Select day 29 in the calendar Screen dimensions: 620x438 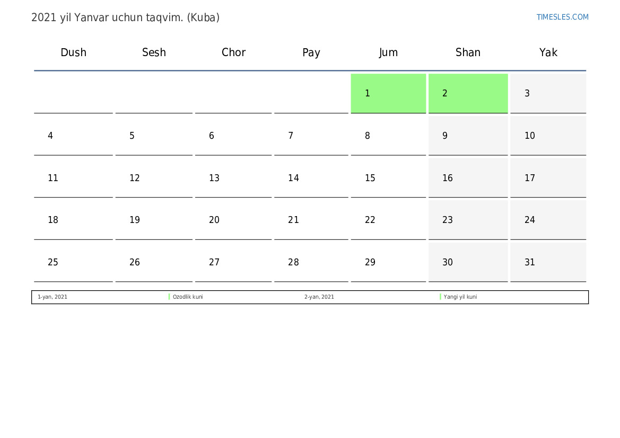tap(388, 262)
